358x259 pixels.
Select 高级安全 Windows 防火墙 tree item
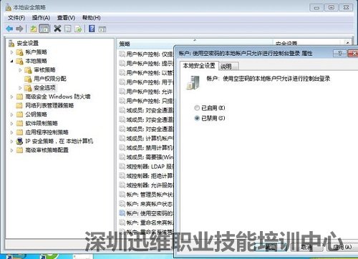click(x=58, y=97)
